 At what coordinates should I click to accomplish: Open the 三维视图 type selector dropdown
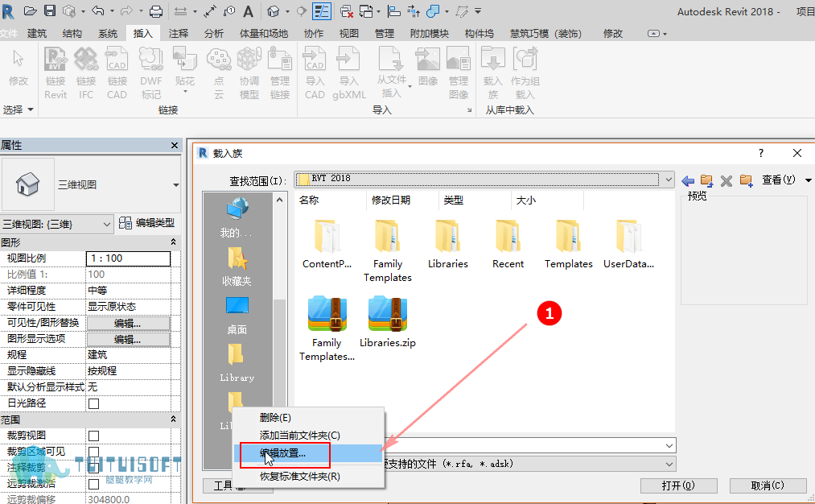coord(175,184)
